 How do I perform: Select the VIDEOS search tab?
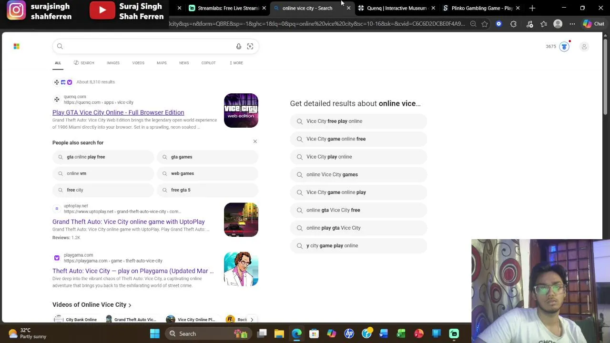coord(138,63)
